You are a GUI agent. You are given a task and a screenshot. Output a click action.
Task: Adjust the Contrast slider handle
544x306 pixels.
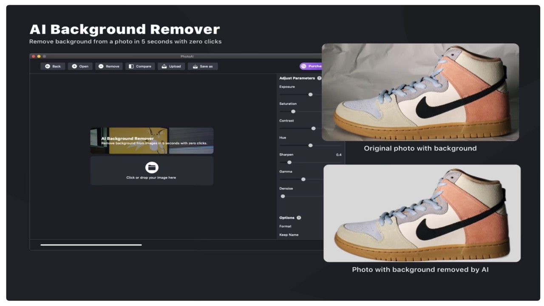coord(313,128)
